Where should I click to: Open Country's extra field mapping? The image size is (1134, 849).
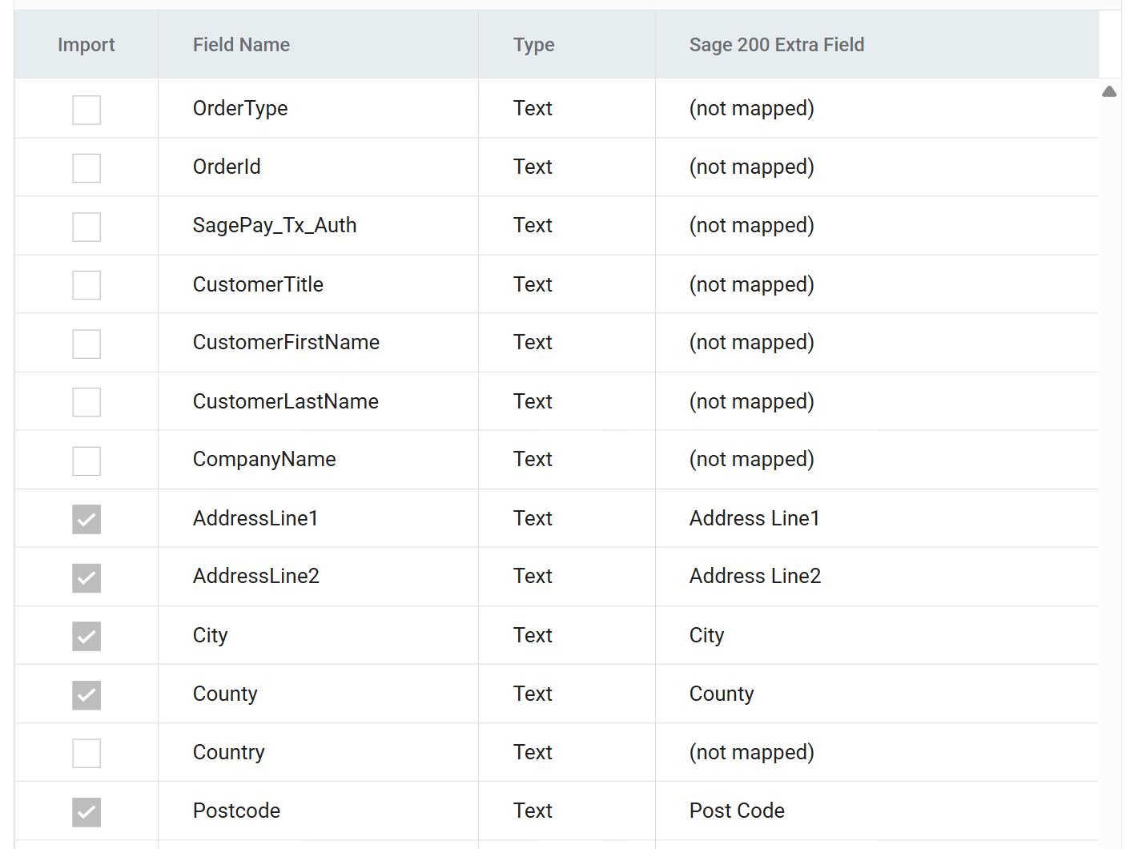coord(876,752)
